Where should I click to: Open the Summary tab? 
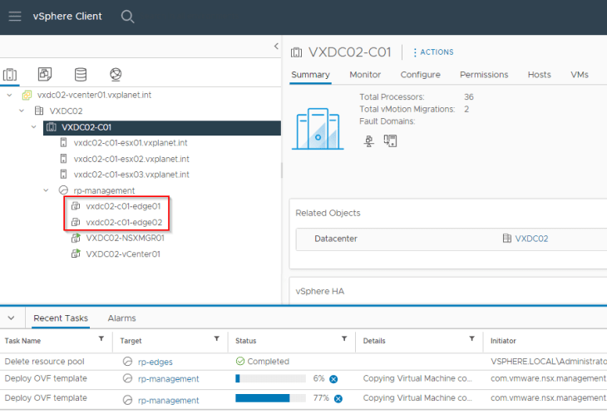pyautogui.click(x=310, y=75)
